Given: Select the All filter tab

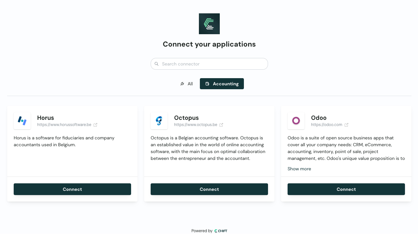Looking at the screenshot, I should (187, 84).
